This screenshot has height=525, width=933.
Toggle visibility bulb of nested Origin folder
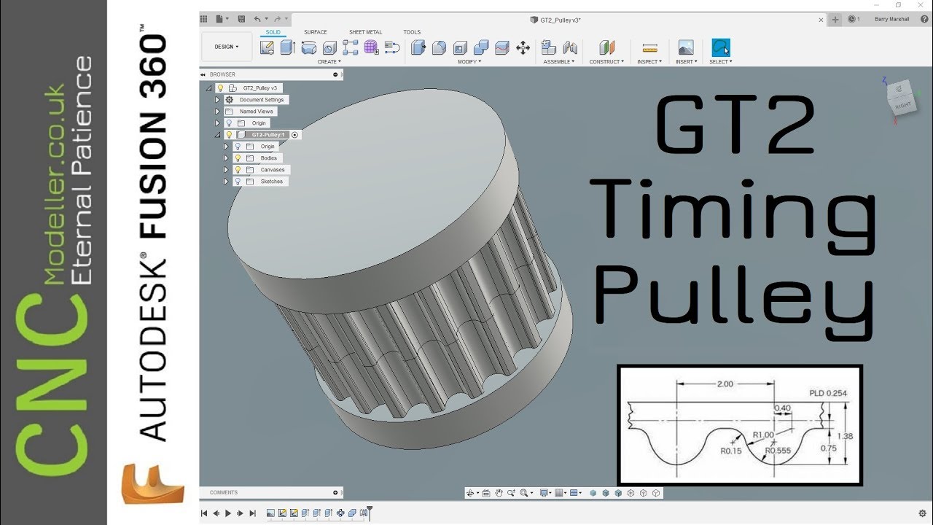click(237, 147)
